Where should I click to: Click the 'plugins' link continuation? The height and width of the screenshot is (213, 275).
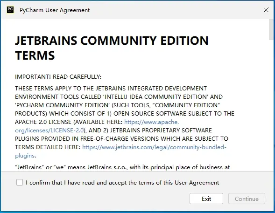click(x=25, y=156)
